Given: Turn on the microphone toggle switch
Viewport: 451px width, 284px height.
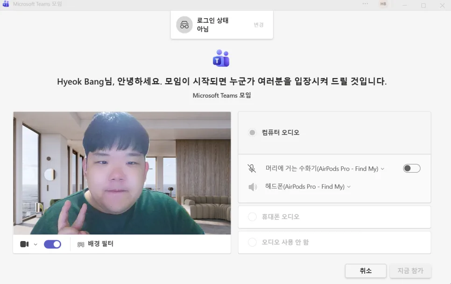Looking at the screenshot, I should pos(412,168).
